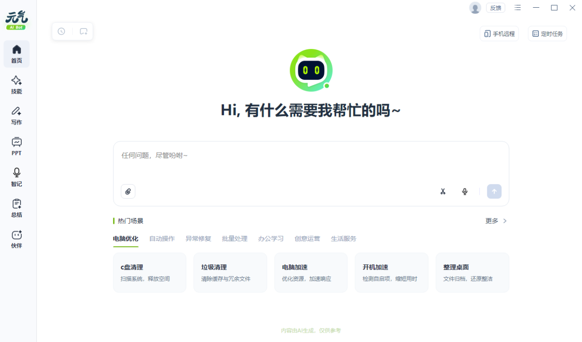Open the 伙伴 companion section
582x342 pixels.
(x=16, y=239)
